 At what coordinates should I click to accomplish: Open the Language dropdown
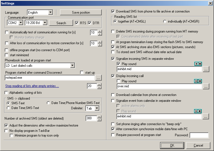pyautogui.click(x=50, y=13)
